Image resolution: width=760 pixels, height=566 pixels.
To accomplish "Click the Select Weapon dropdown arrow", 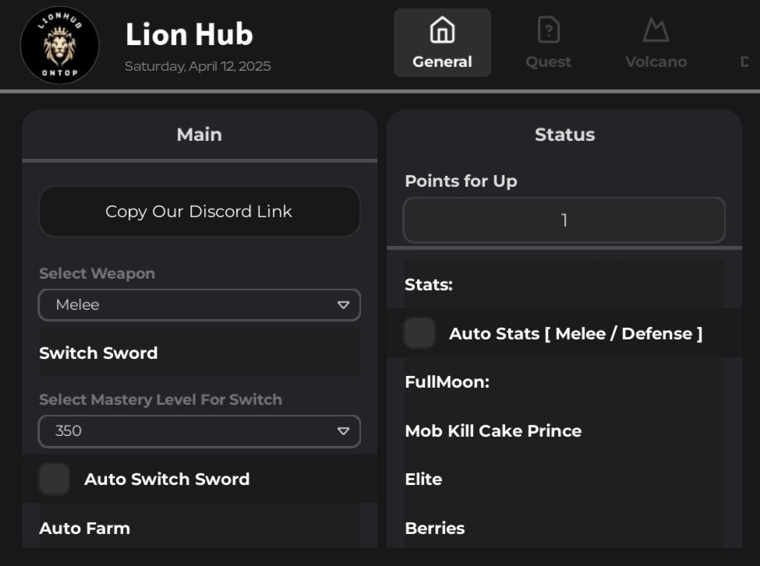I will click(343, 305).
